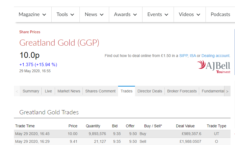Open the Shares Comment tab
This screenshot has height=145, width=235.
(100, 91)
